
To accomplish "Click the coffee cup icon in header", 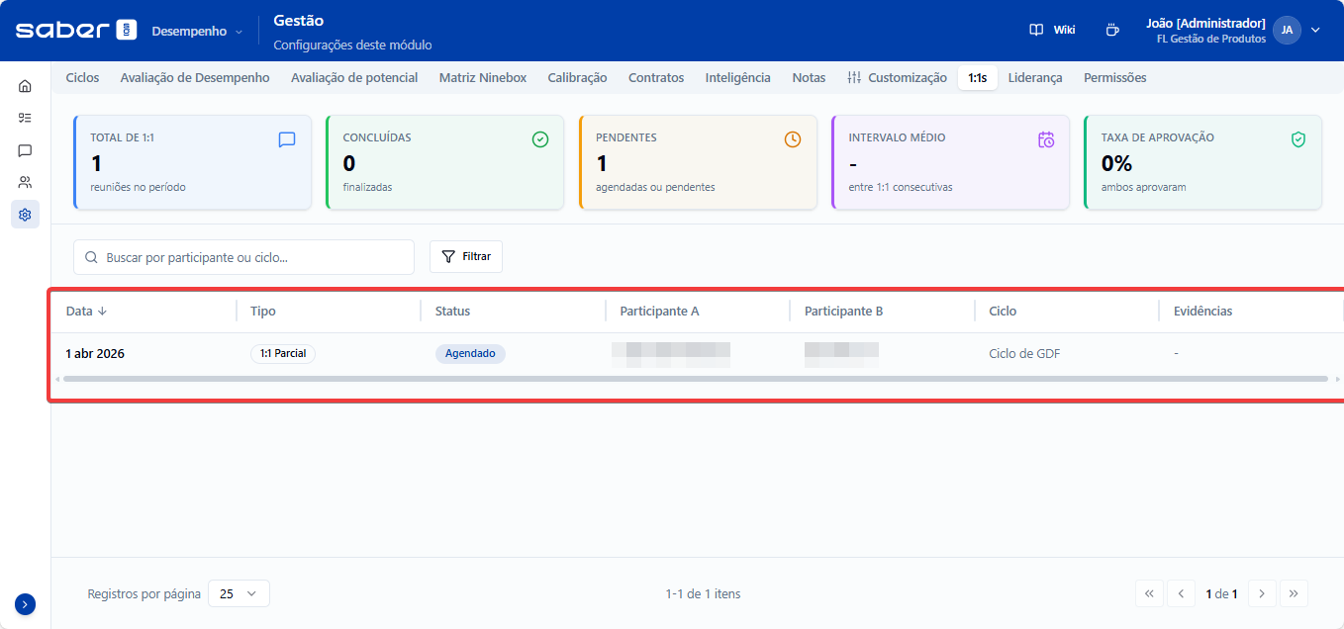I will 1112,30.
